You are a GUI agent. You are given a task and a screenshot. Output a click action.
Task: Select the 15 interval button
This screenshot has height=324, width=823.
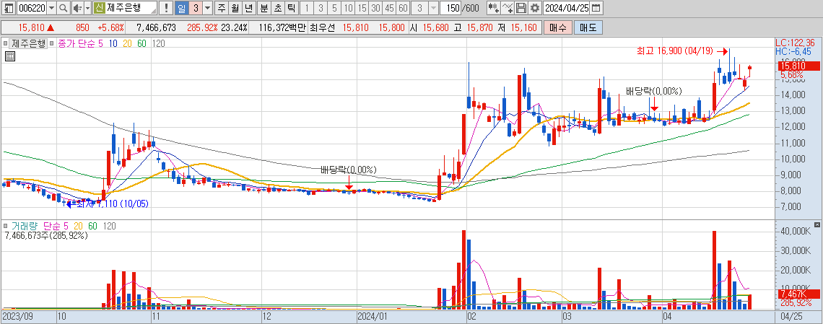(362, 8)
